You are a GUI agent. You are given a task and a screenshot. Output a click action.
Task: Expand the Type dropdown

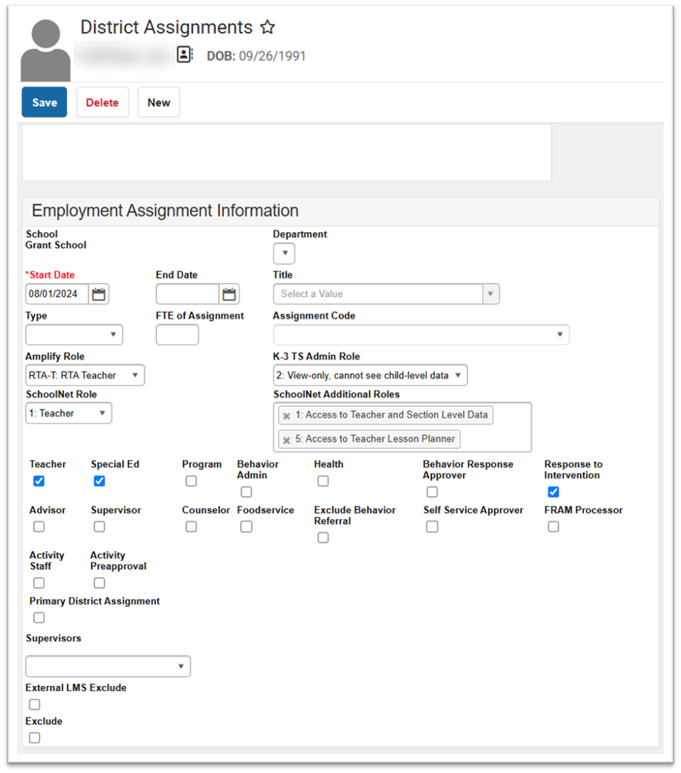coord(74,335)
